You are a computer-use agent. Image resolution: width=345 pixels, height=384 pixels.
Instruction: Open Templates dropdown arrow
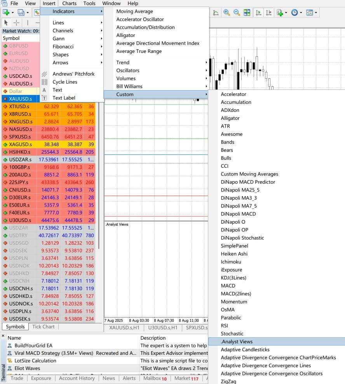tap(316, 12)
